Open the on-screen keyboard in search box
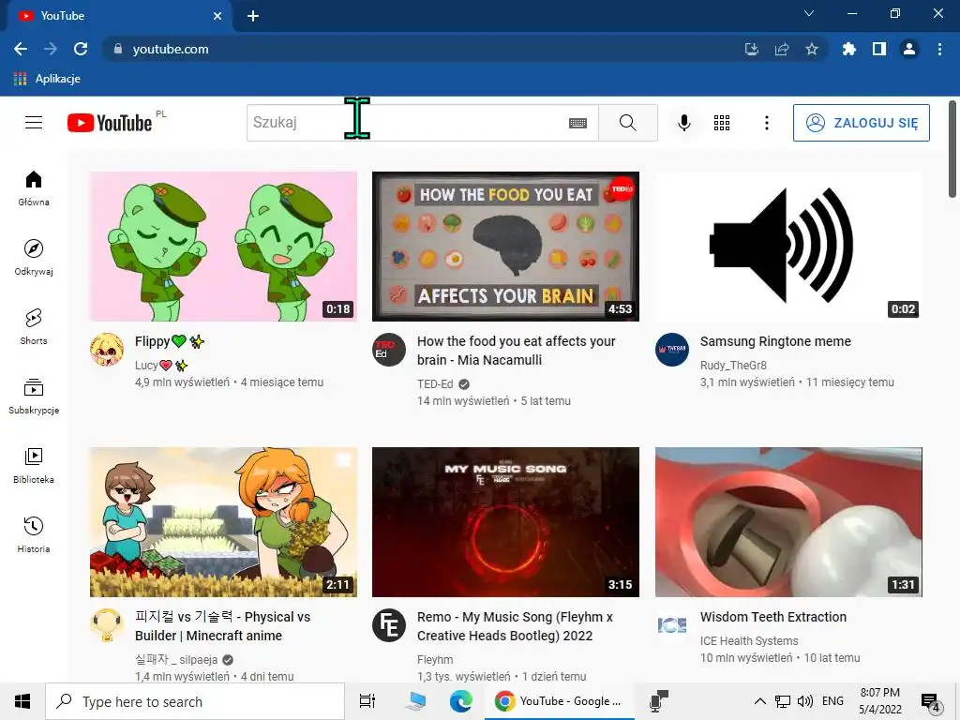960x720 pixels. tap(577, 123)
